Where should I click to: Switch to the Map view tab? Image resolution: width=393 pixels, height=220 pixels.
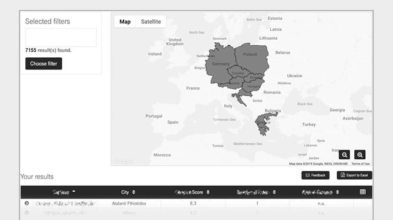(125, 22)
